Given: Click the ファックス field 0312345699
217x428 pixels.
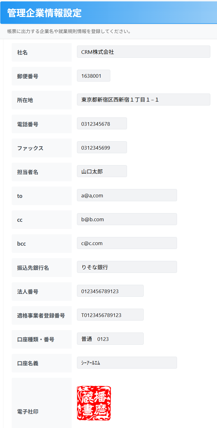Looking at the screenshot, I should click(102, 147).
